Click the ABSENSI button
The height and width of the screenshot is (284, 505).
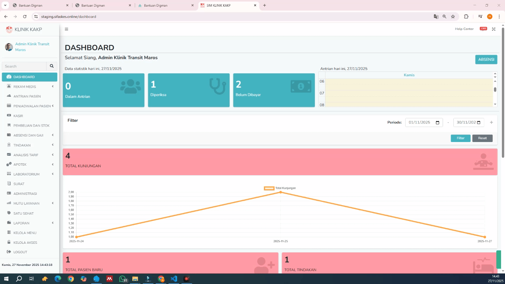pos(486,60)
